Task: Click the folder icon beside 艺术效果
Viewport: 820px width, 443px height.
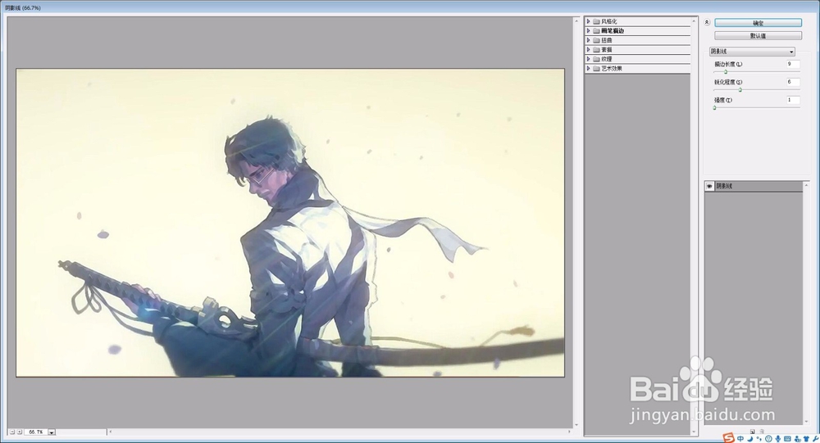Action: click(596, 69)
